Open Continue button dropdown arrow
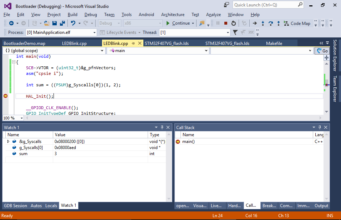 [193, 23]
